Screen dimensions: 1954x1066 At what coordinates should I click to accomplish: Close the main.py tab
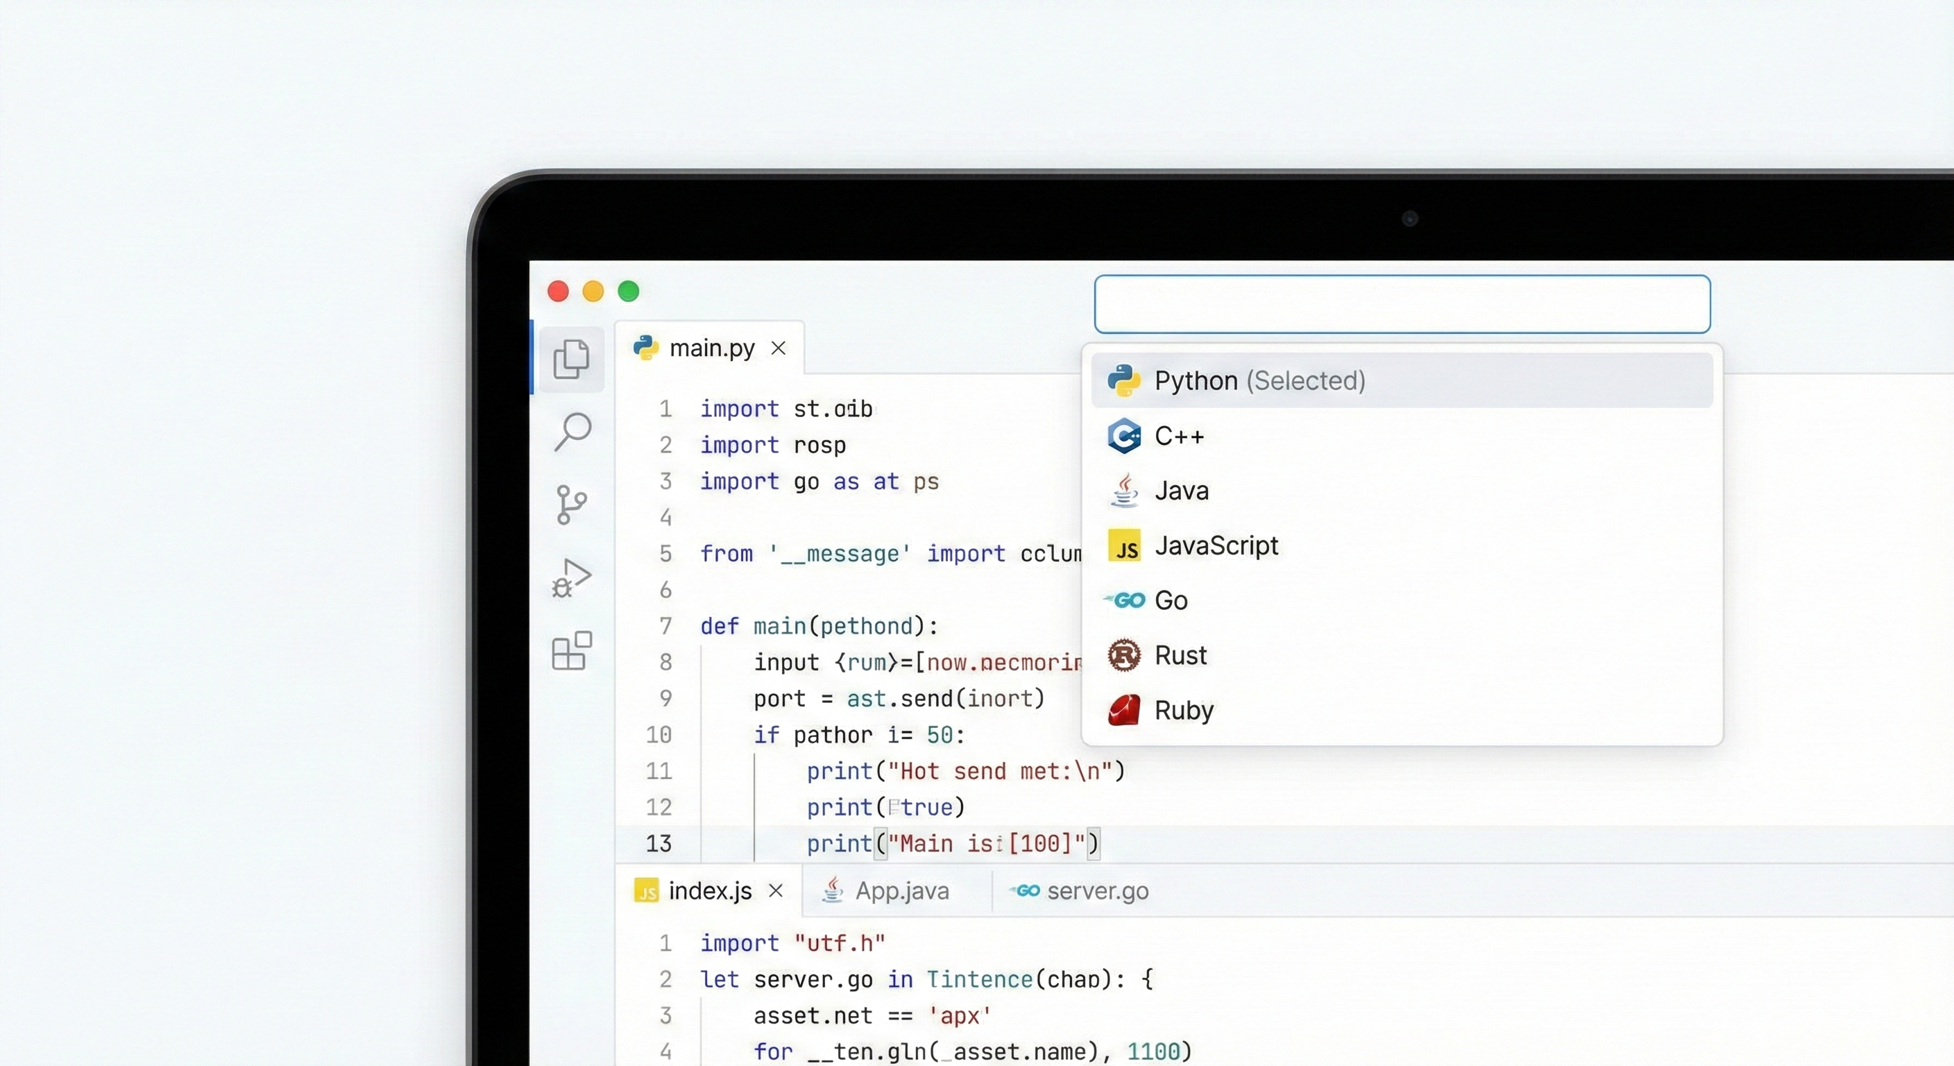tap(779, 348)
